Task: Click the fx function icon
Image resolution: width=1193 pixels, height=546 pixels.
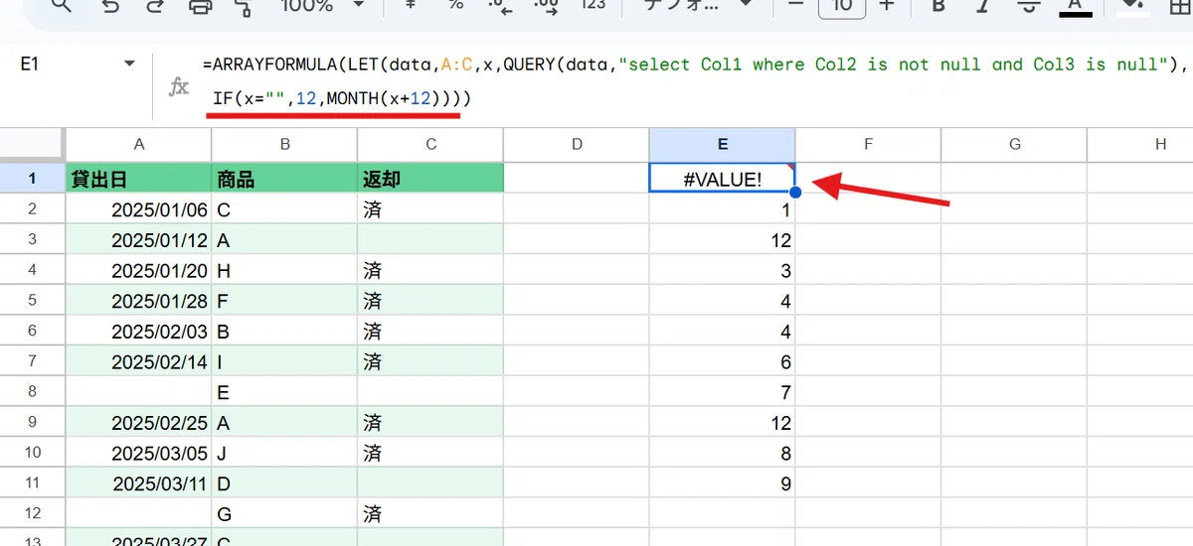Action: pos(179,87)
